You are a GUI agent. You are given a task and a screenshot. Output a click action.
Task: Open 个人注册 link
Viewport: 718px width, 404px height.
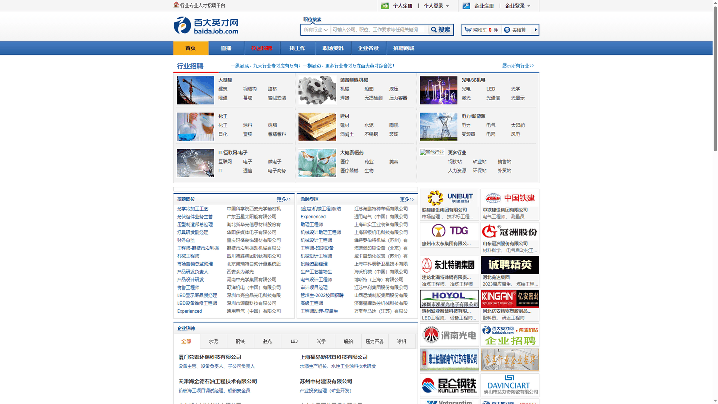point(403,6)
